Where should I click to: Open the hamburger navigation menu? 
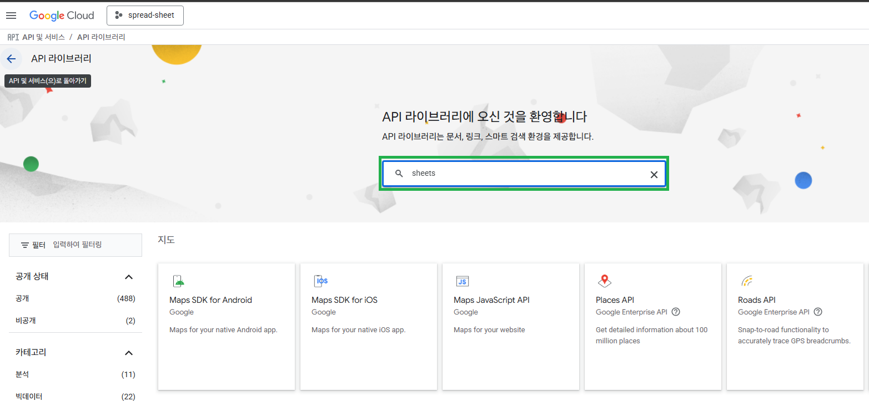(11, 16)
